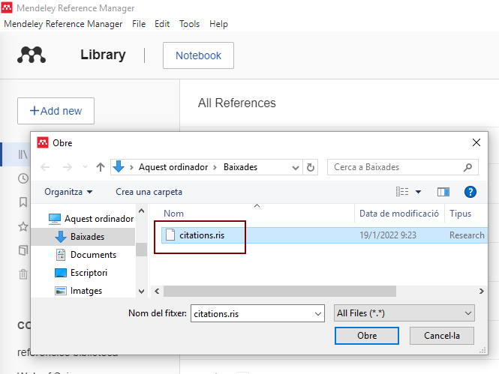
Task: Select the My Publications icon in sidebar
Action: (23, 250)
